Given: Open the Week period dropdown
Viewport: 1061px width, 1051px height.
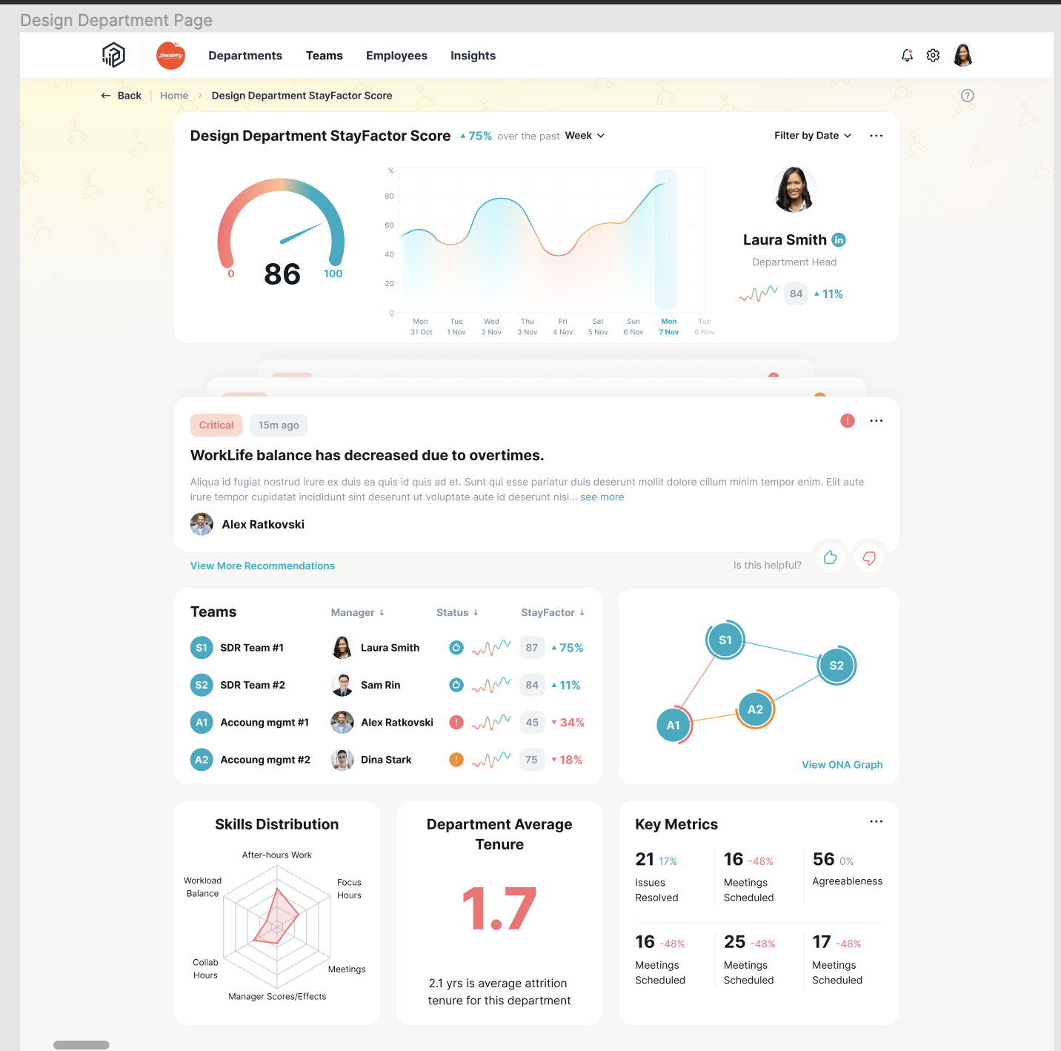Looking at the screenshot, I should pyautogui.click(x=585, y=136).
